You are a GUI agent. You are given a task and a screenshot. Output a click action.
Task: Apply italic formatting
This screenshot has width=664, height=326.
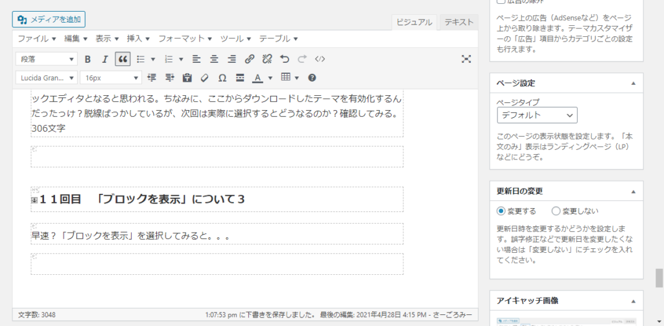[104, 59]
